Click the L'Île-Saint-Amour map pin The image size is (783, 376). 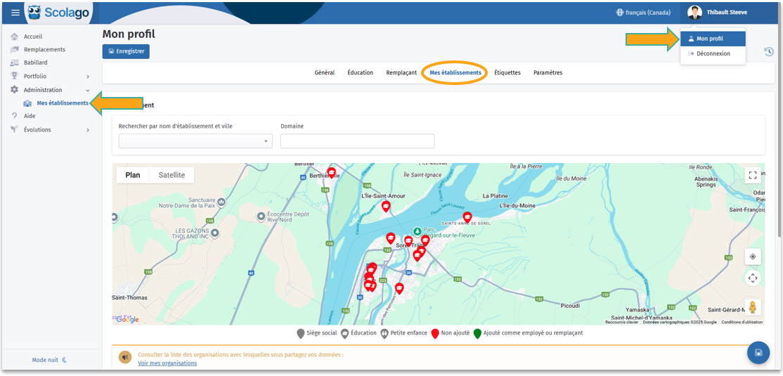(x=385, y=206)
